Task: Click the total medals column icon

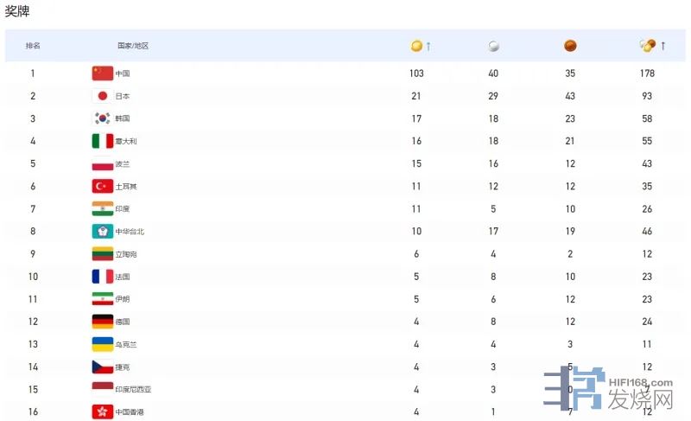Action: coord(647,46)
